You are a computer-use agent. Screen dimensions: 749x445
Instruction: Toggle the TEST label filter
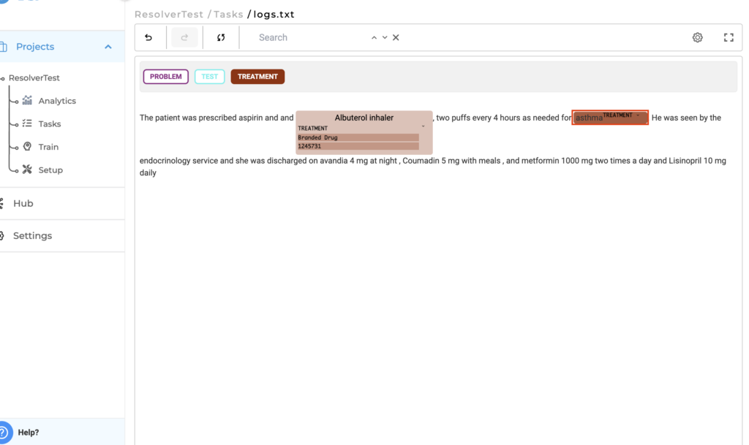coord(209,76)
